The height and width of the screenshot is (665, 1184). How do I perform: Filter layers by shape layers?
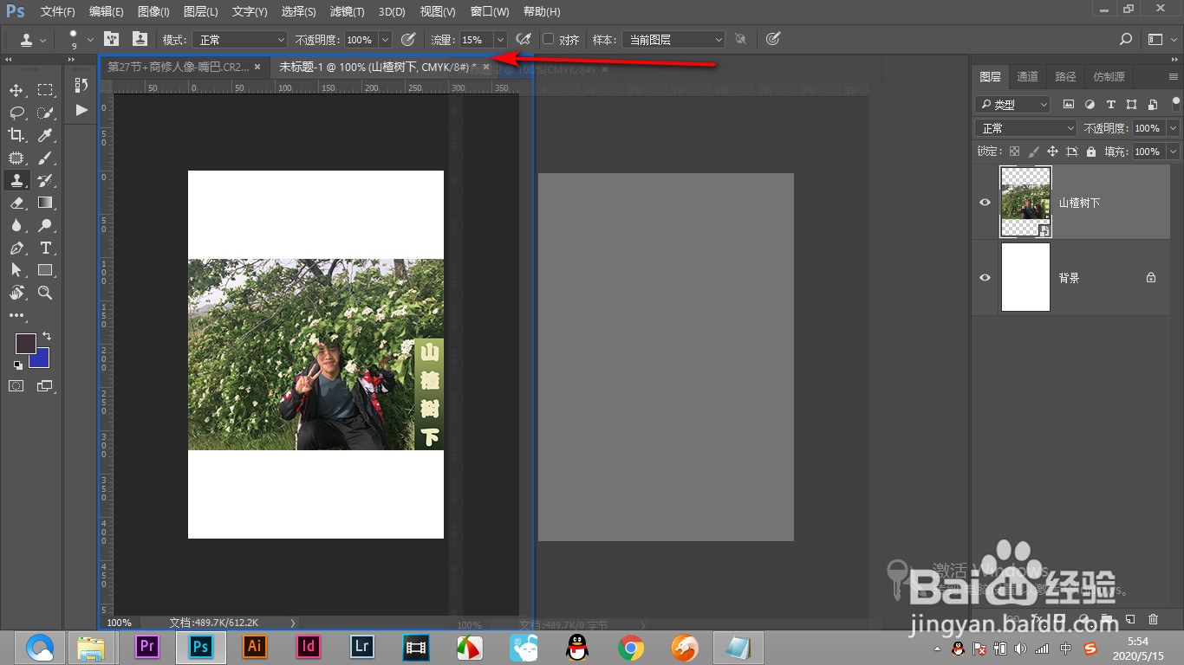1132,104
